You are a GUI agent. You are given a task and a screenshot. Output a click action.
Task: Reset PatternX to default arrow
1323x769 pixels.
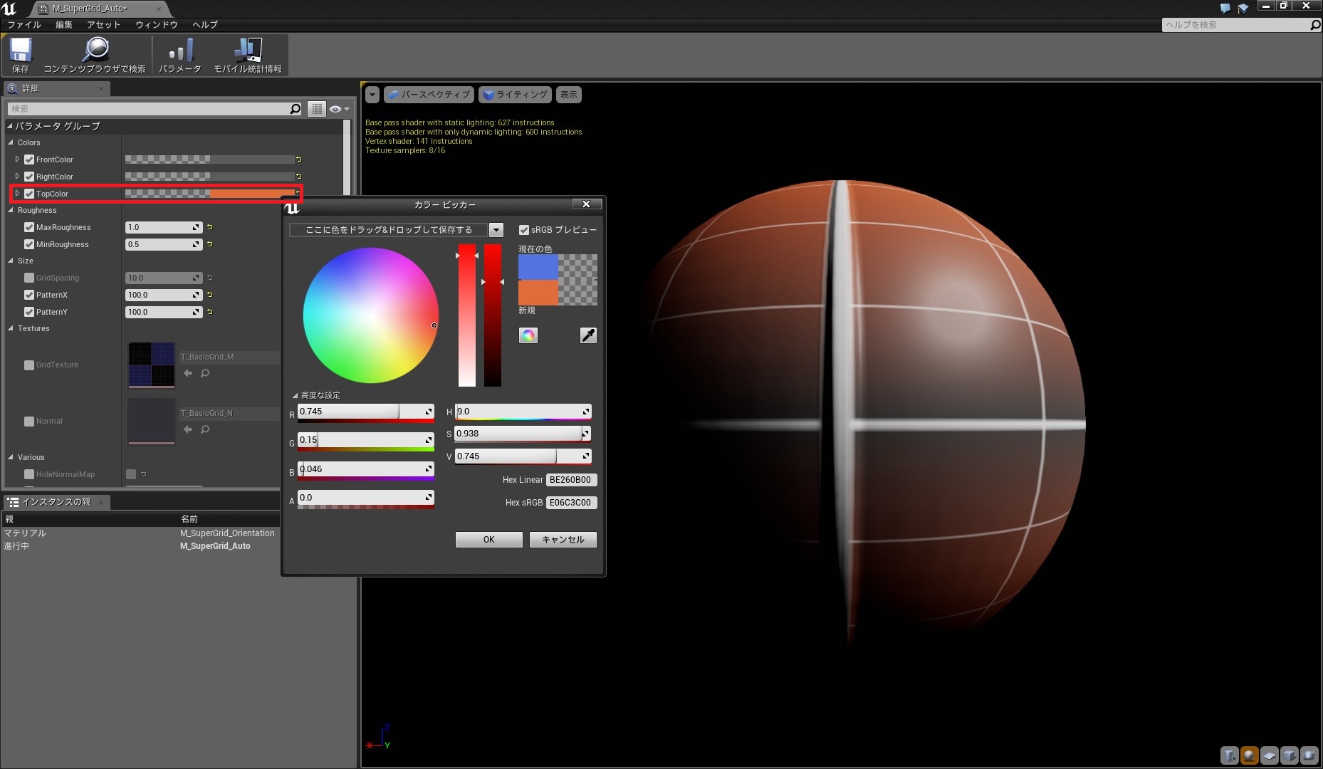(210, 295)
